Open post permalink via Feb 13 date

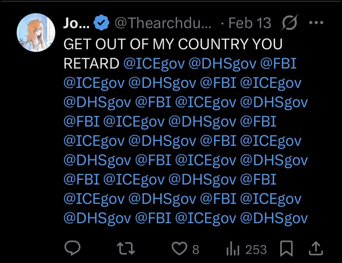[250, 23]
